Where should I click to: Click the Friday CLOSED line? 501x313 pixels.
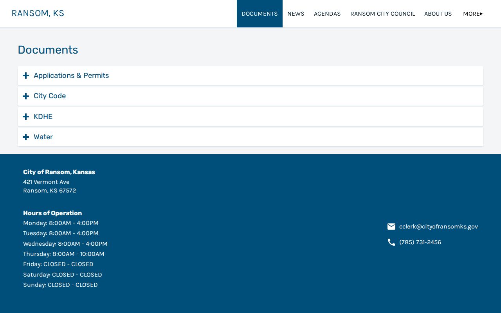click(x=58, y=264)
